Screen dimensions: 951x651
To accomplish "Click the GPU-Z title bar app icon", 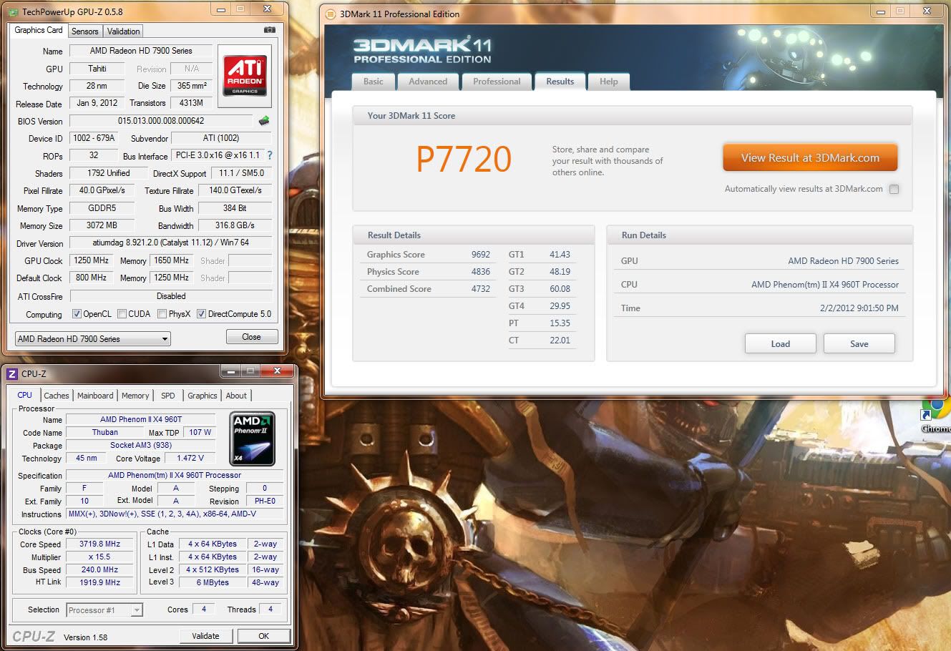I will 13,11.
